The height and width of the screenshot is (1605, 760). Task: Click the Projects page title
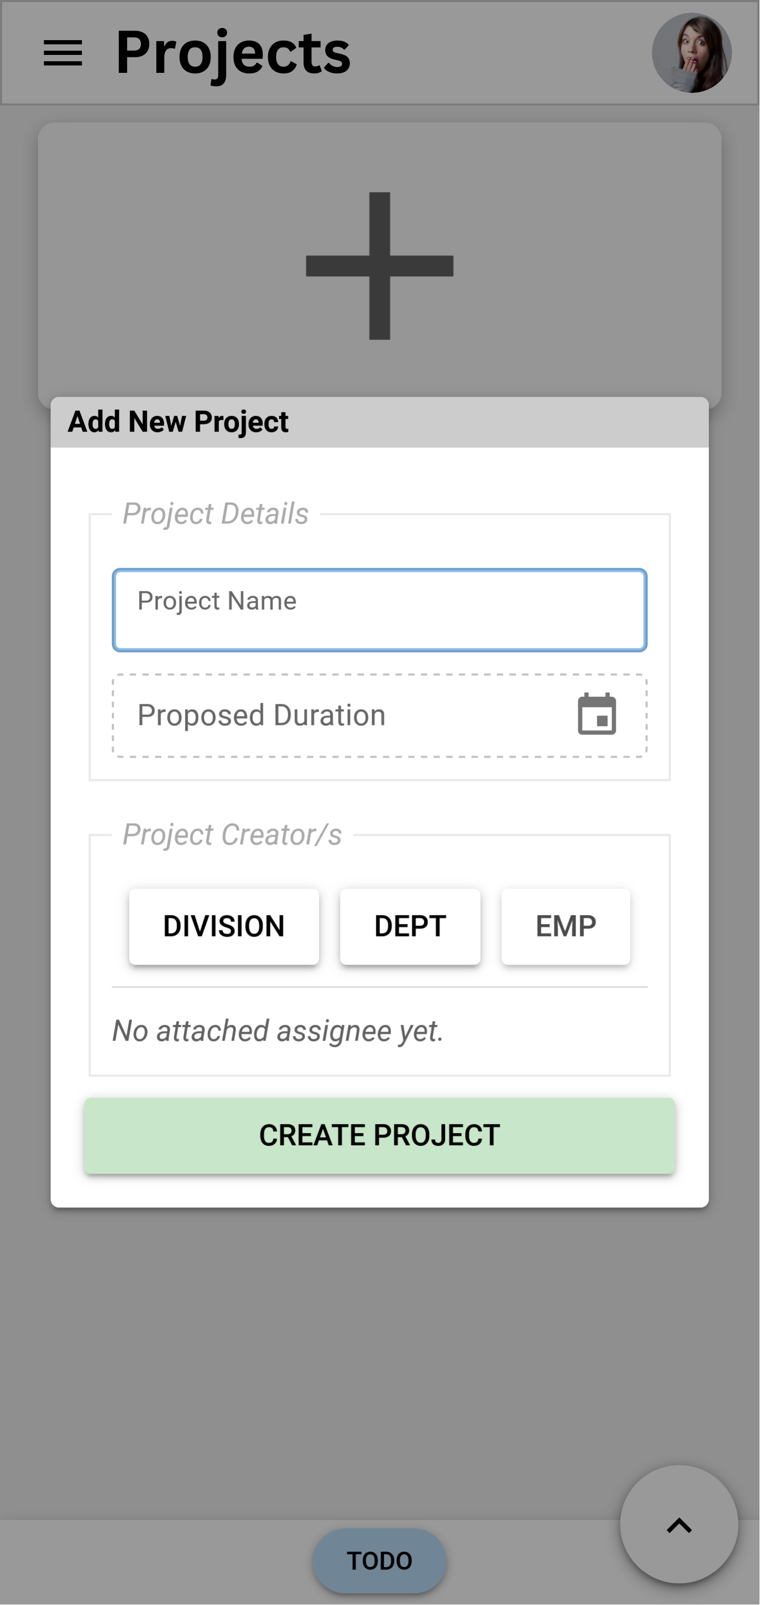tap(233, 53)
